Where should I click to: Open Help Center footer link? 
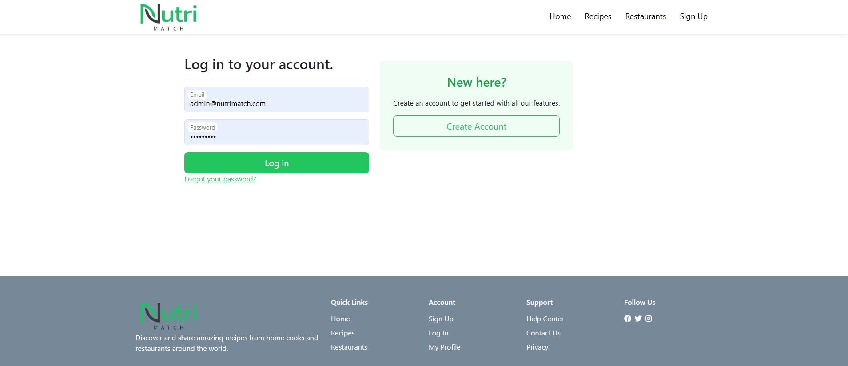545,319
